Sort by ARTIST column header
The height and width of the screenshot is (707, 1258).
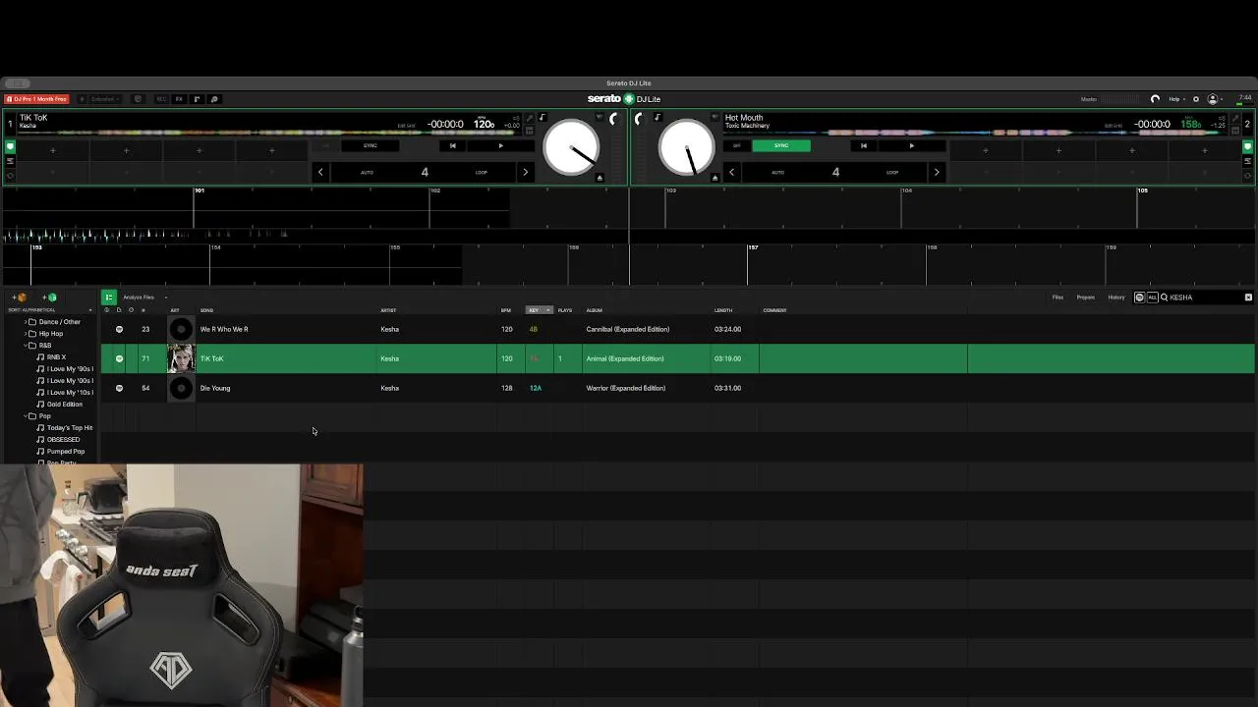coord(388,310)
